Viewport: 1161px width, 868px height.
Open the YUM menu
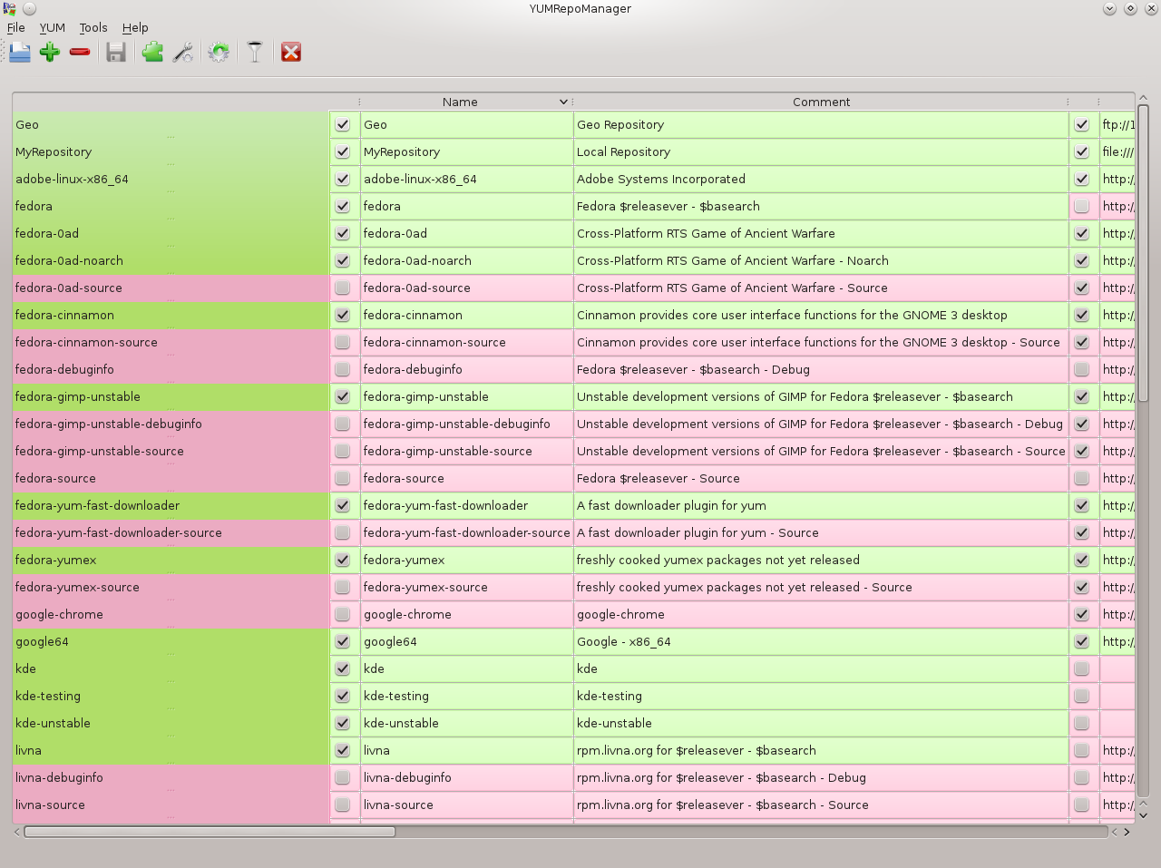pyautogui.click(x=52, y=27)
